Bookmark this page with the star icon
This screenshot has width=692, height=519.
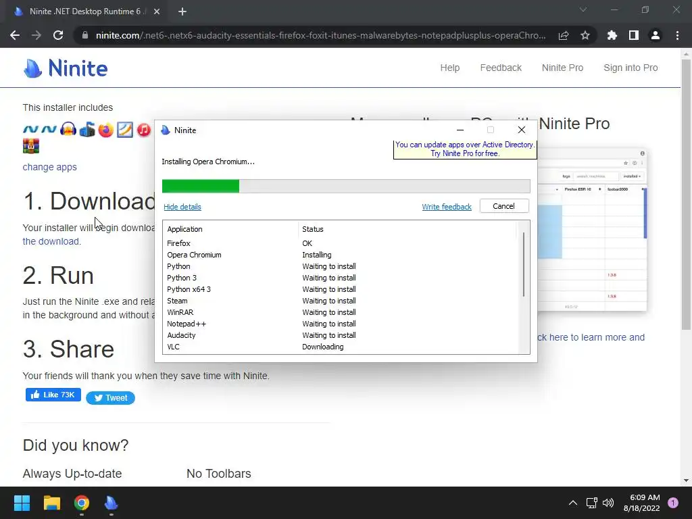[x=585, y=35]
